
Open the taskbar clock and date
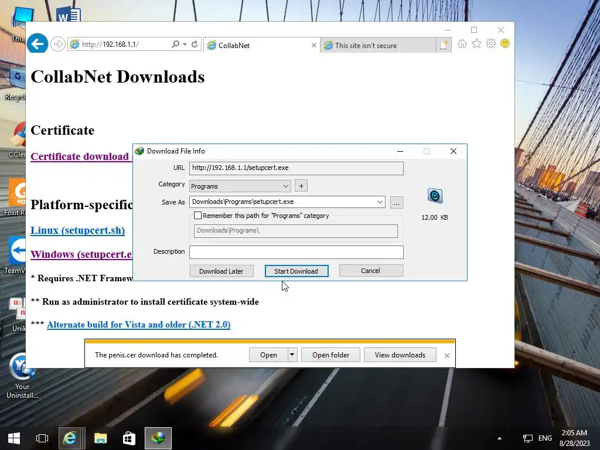[574, 438]
